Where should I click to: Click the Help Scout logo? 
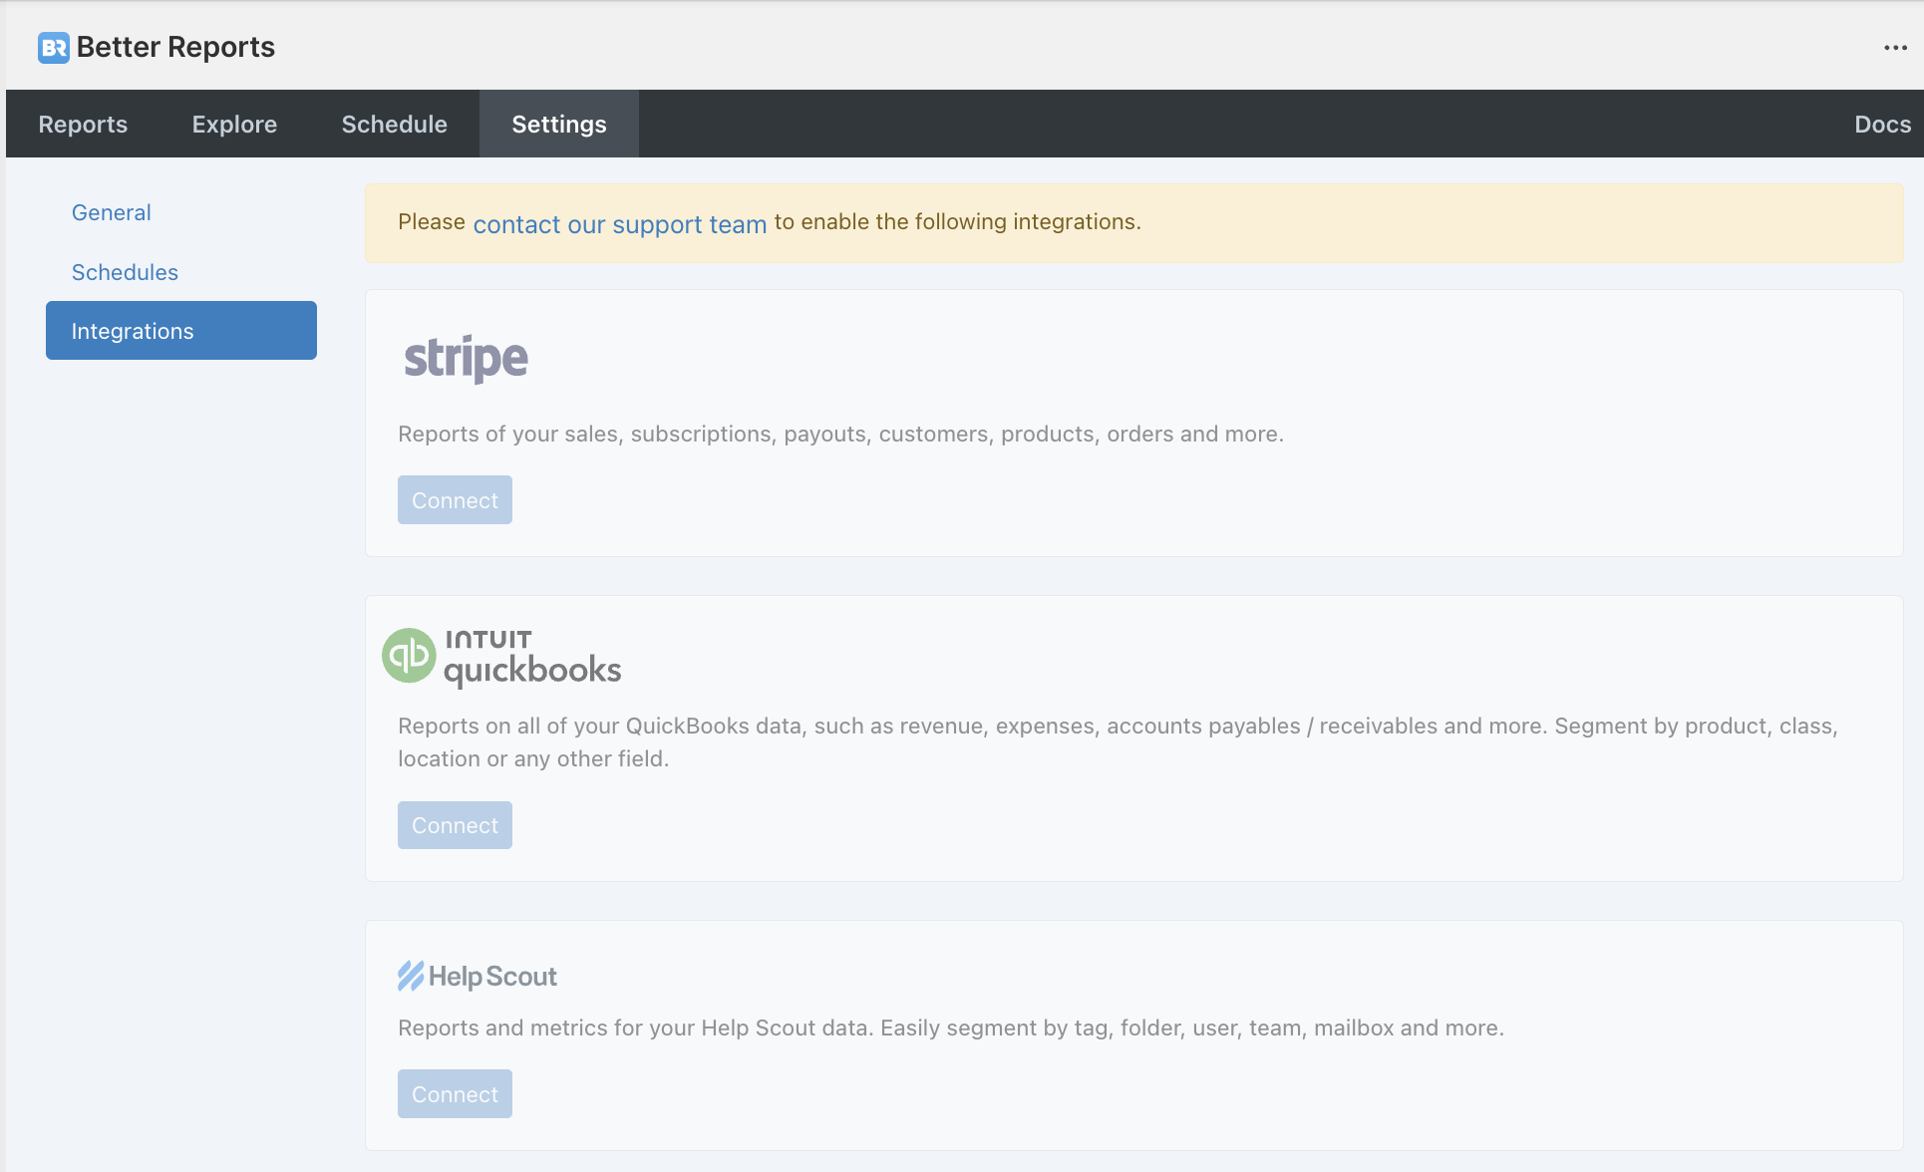pyautogui.click(x=478, y=976)
